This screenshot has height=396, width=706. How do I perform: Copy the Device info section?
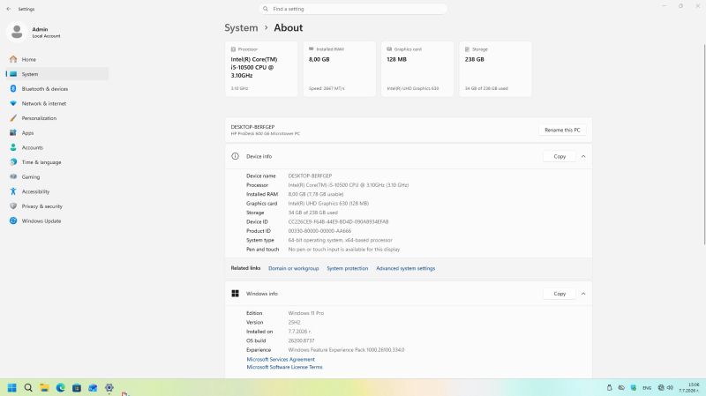pos(560,156)
